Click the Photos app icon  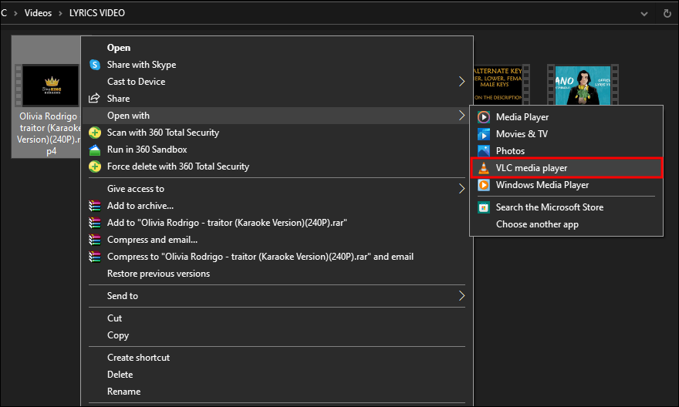point(484,151)
